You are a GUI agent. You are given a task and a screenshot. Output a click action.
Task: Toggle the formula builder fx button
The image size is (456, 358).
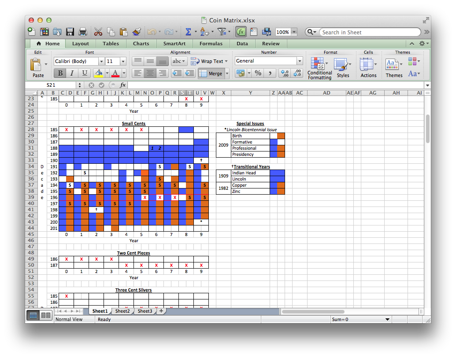coord(241,32)
